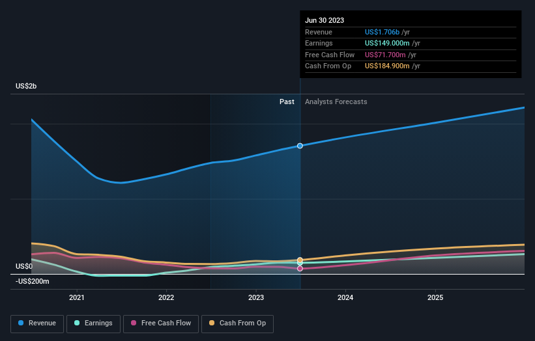Click the Cash From Op row label in tooltip

328,66
